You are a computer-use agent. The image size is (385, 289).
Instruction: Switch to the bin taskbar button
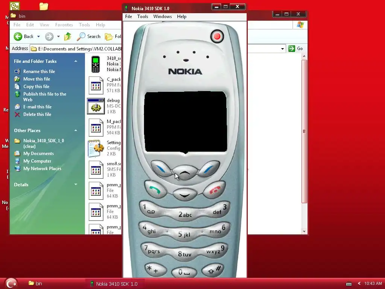[35, 283]
